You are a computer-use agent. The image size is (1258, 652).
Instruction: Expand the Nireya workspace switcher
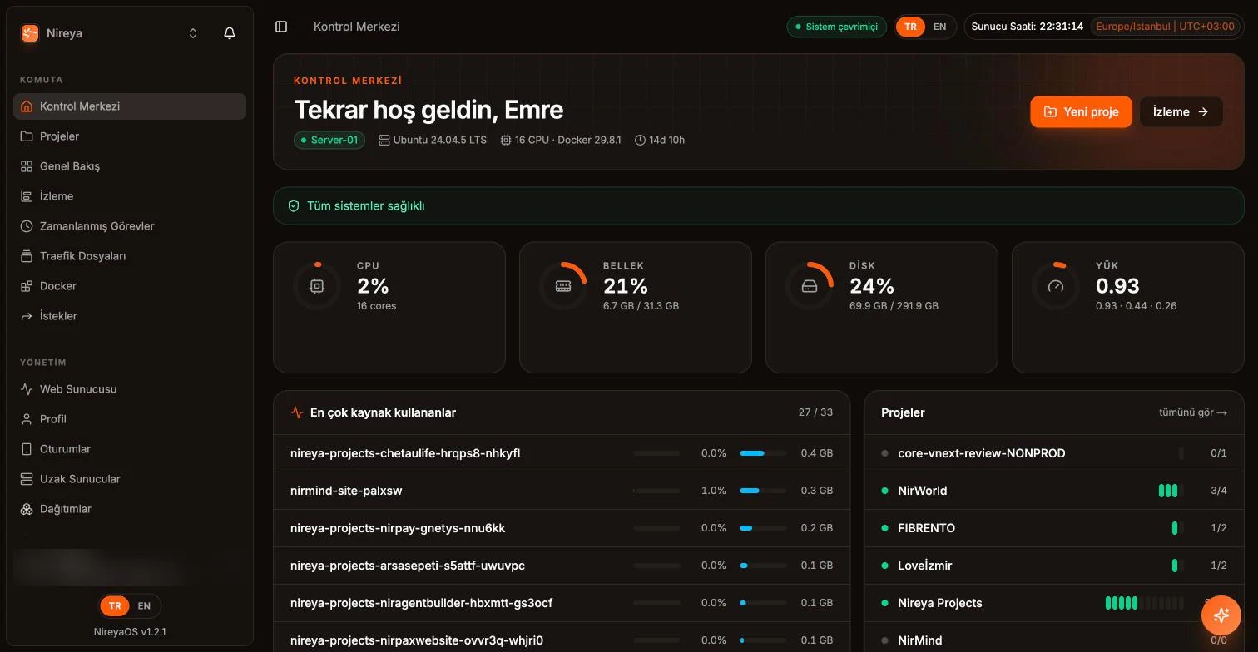point(193,33)
